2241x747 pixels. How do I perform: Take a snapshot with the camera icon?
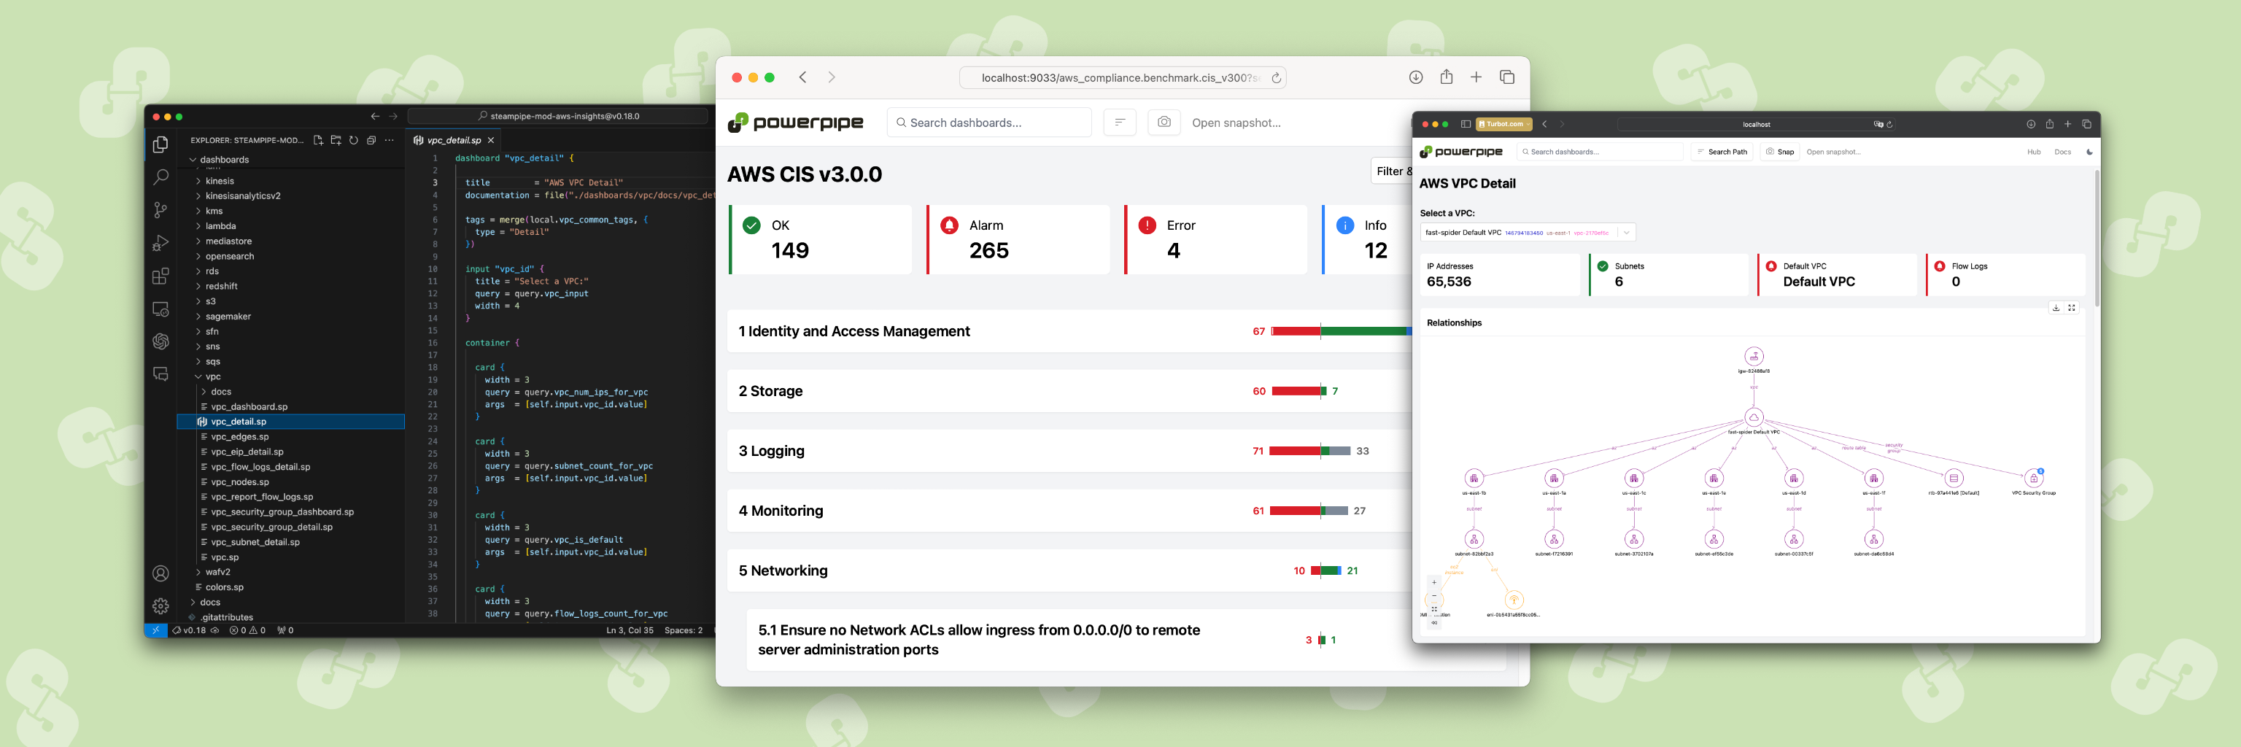(x=1164, y=122)
